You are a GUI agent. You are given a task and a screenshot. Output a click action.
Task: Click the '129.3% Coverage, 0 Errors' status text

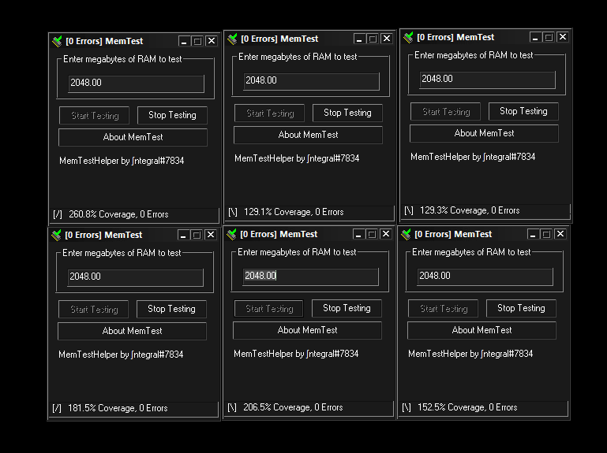[470, 210]
